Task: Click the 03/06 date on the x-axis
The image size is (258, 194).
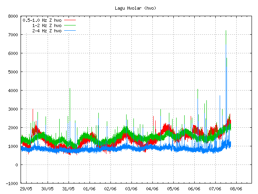Action: (x=131, y=189)
